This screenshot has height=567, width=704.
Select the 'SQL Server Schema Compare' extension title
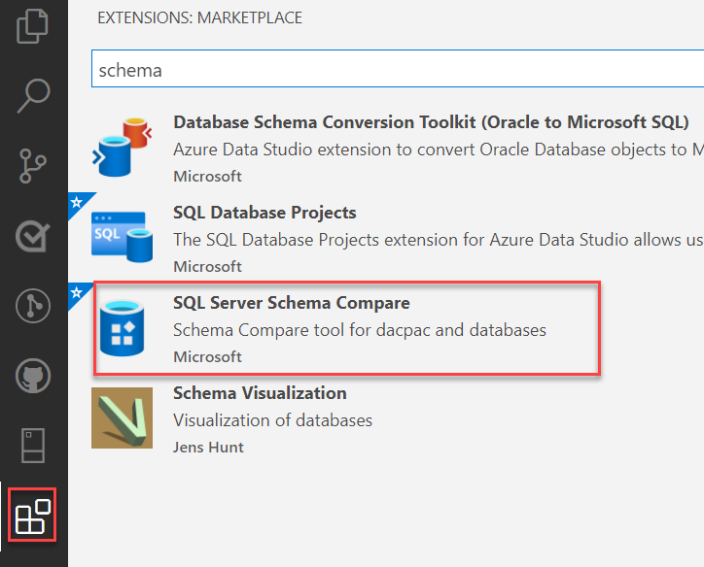click(292, 303)
